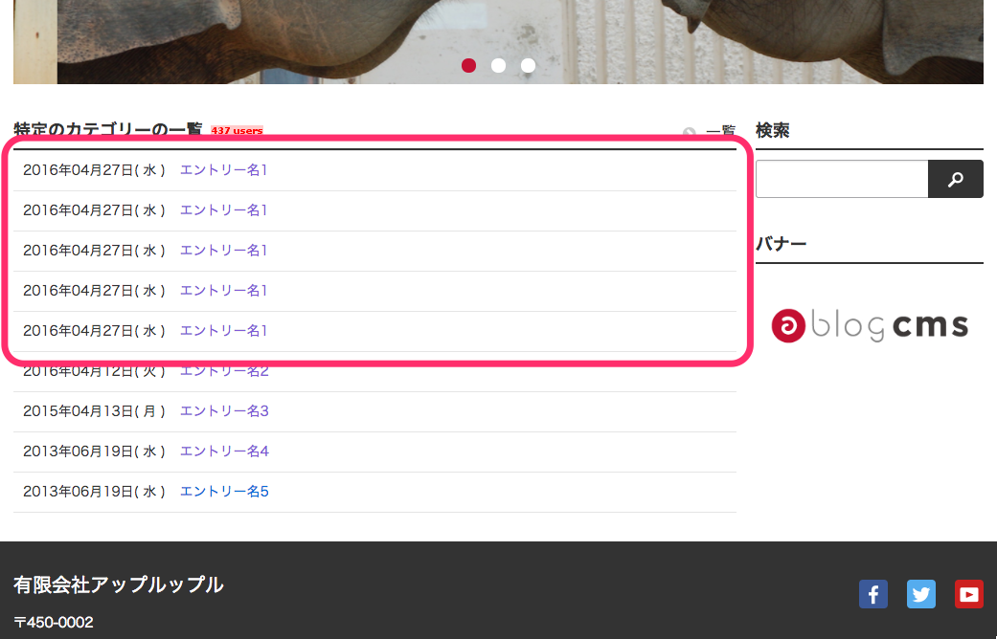Click the a-blog cms banner logo
This screenshot has height=639, width=997.
point(870,325)
